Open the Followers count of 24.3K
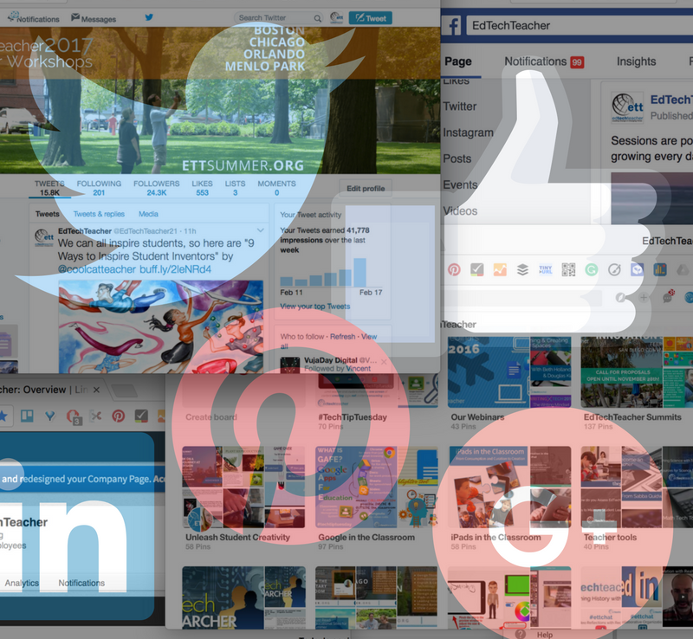 coord(157,188)
